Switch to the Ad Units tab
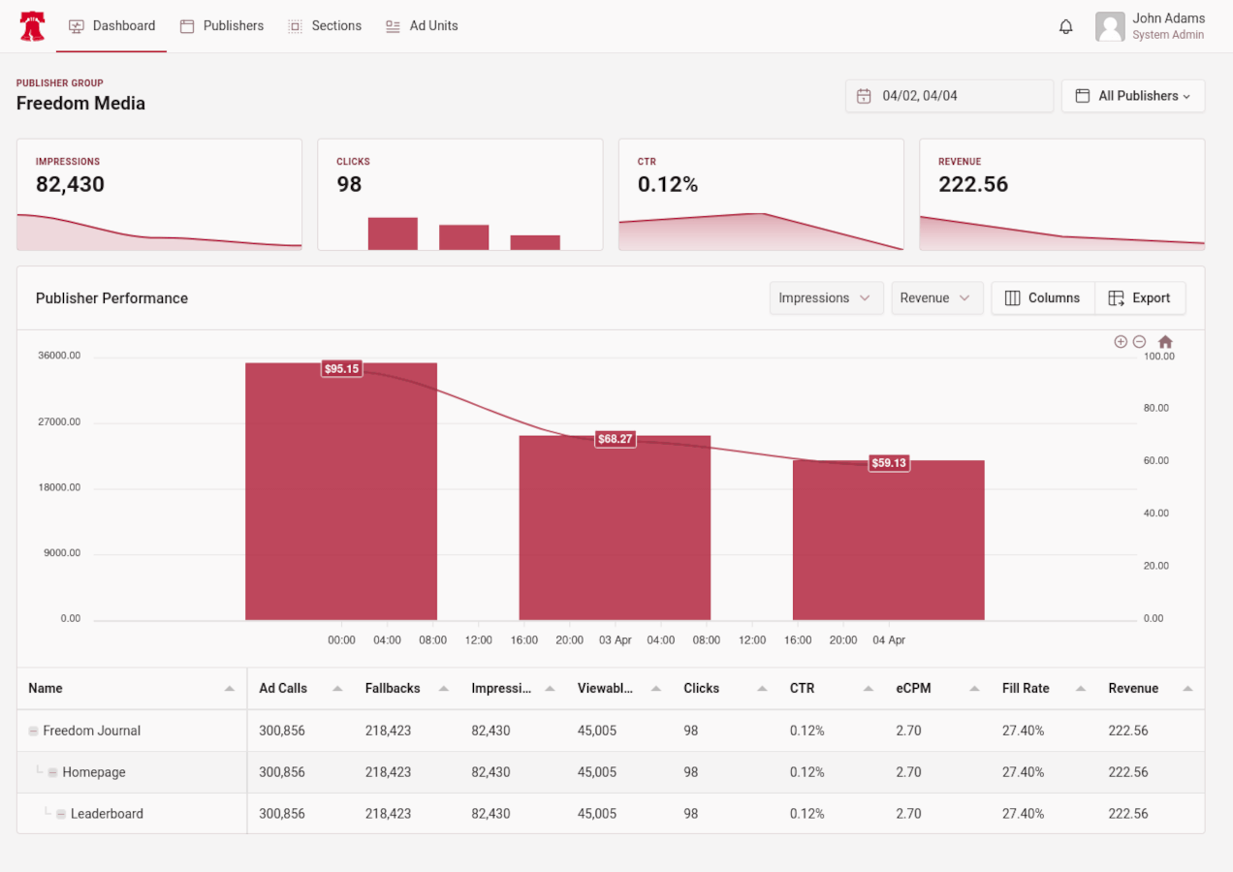1233x872 pixels. (x=422, y=26)
